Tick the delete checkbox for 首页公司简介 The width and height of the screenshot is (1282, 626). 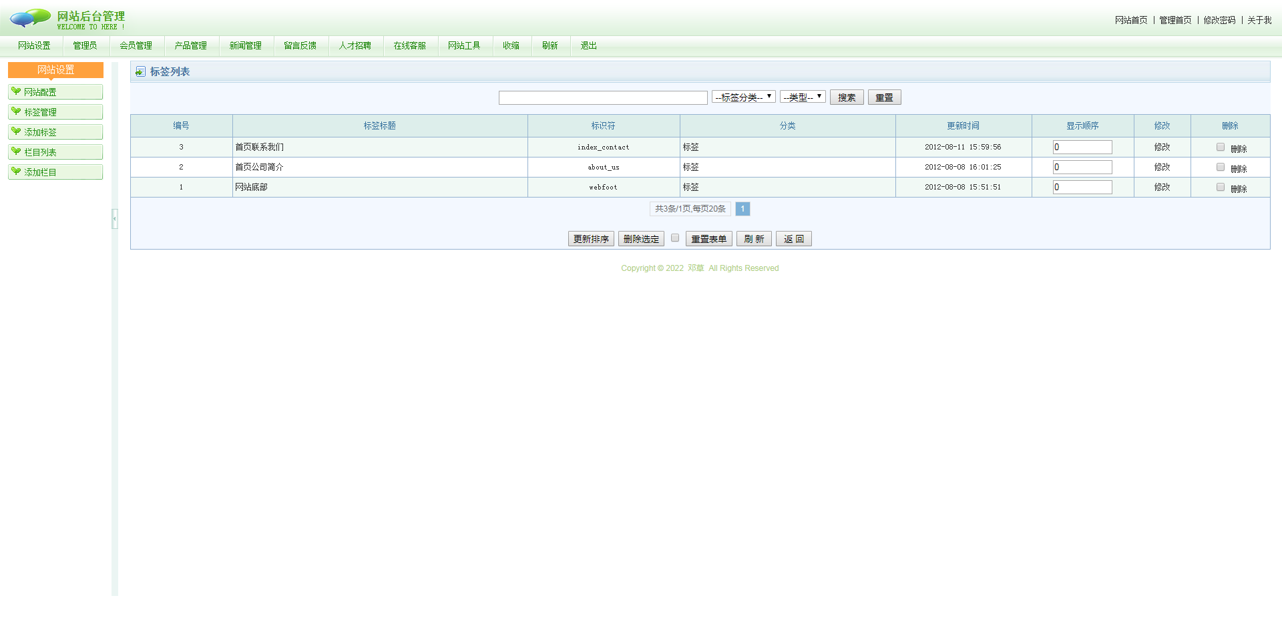[1221, 167]
